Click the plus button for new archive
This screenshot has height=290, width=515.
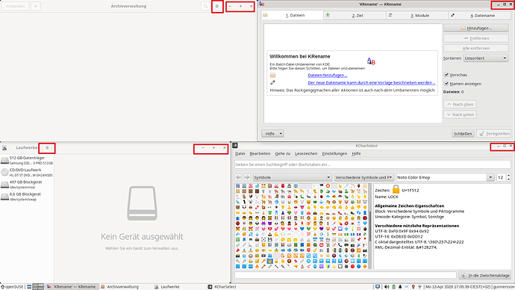click(36, 6)
